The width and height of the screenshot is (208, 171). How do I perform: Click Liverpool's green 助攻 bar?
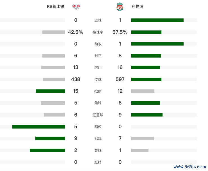coord(157,44)
